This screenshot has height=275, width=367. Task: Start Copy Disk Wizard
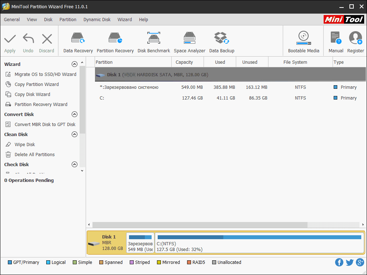point(28,95)
